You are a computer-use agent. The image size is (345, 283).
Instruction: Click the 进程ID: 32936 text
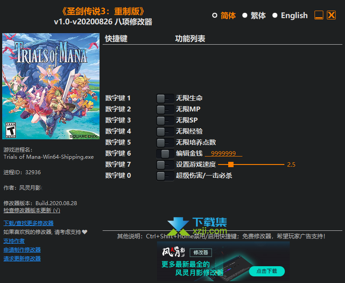point(22,172)
